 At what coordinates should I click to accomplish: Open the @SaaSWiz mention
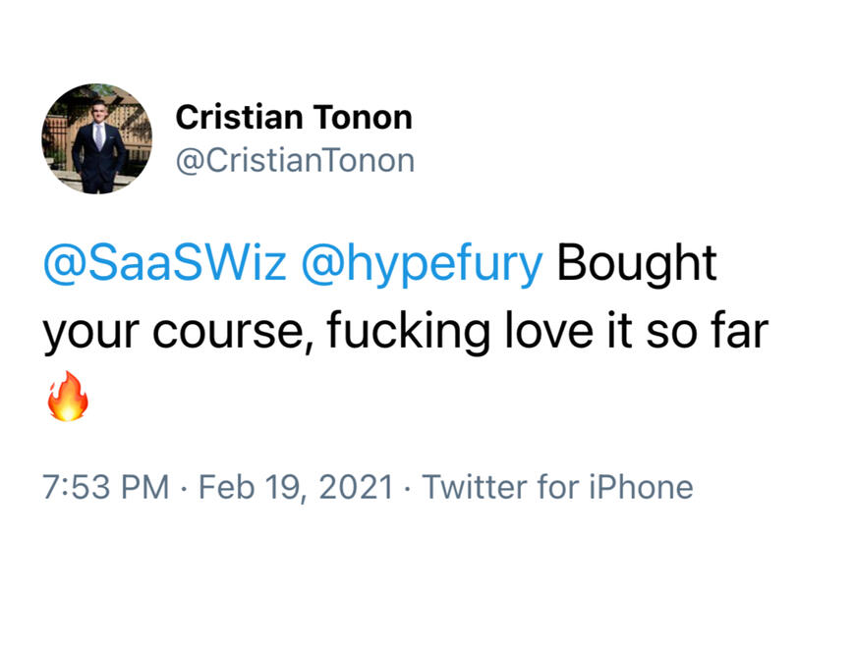166,264
